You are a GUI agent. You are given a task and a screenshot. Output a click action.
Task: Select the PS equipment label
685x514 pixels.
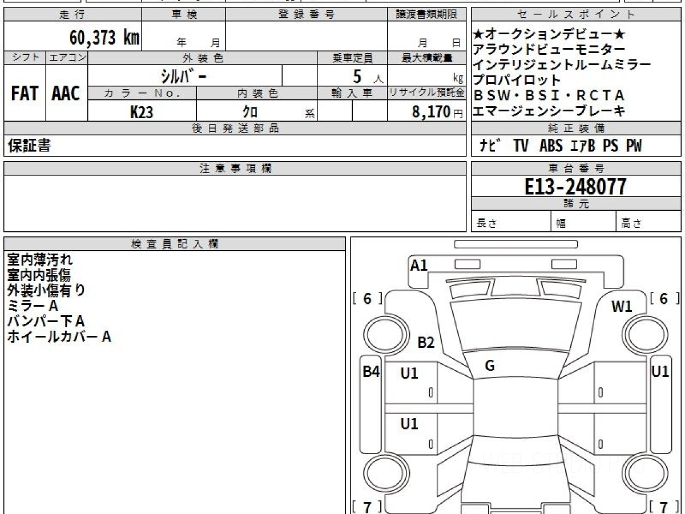click(610, 146)
